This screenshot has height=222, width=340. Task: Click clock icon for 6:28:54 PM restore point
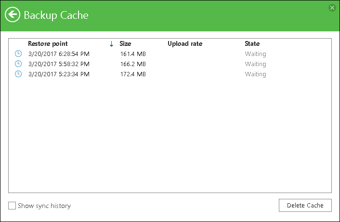point(18,54)
